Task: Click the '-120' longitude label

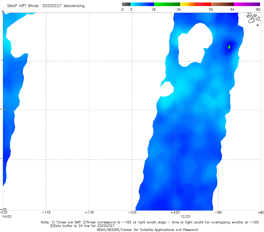Action: point(4,212)
